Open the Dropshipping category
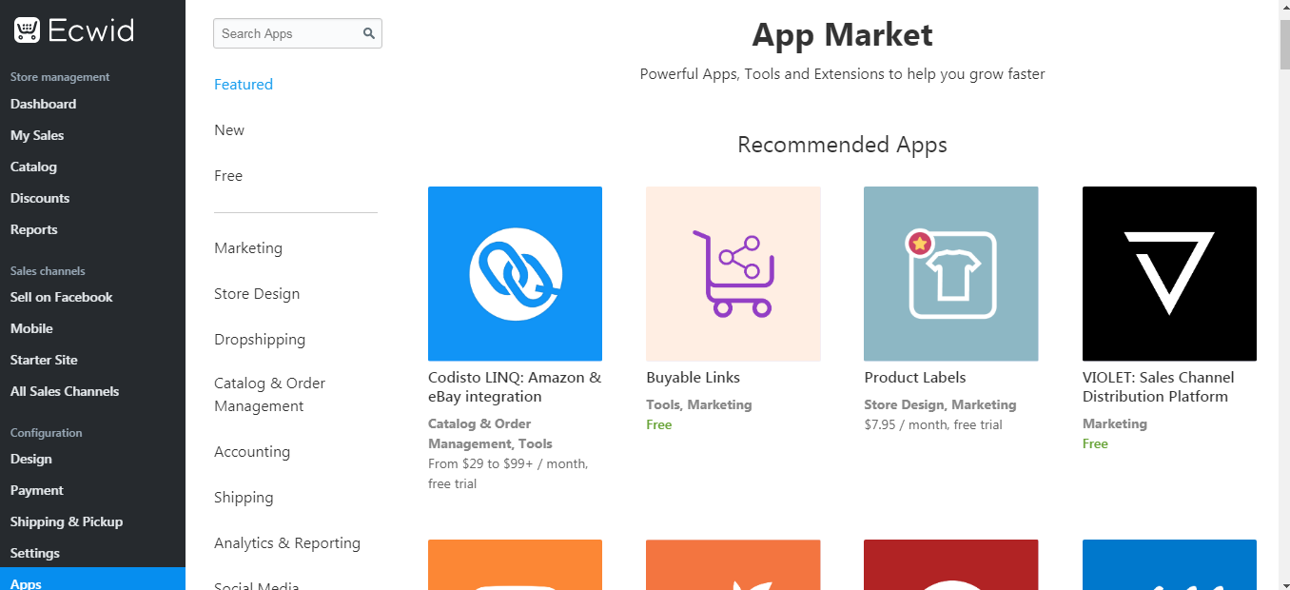 pos(260,340)
